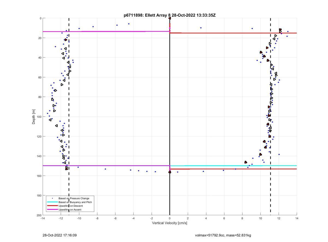Click the '12' velocity axis tick label
The width and height of the screenshot is (328, 242).
(x=279, y=218)
